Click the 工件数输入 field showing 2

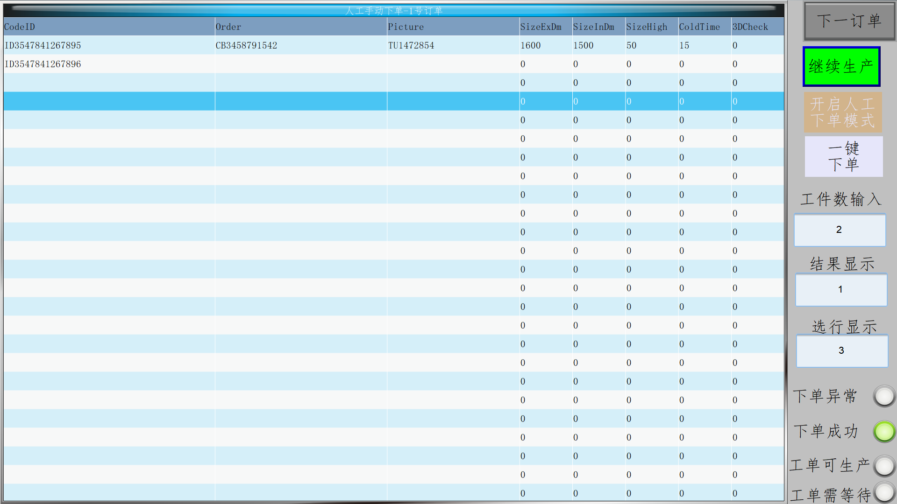click(840, 230)
